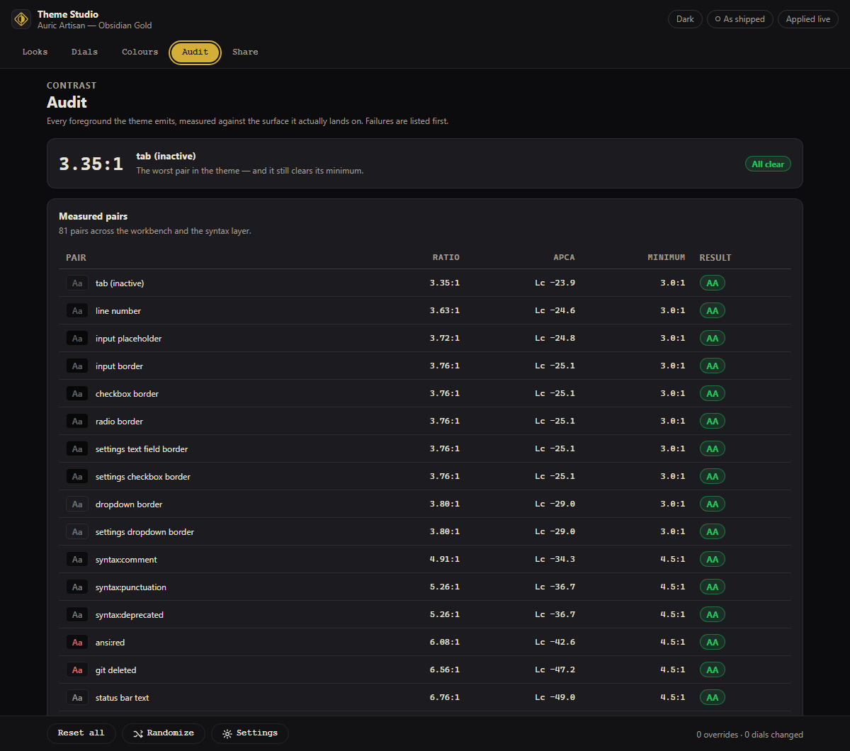Open the Share tab

[x=245, y=52]
